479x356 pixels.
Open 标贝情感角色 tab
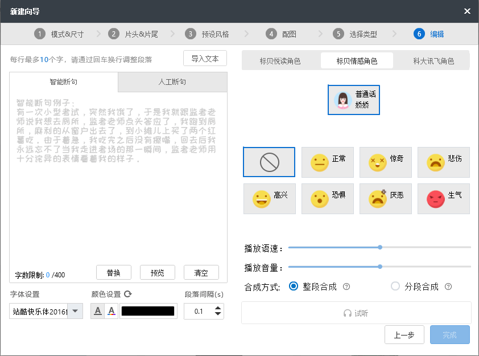coord(357,61)
